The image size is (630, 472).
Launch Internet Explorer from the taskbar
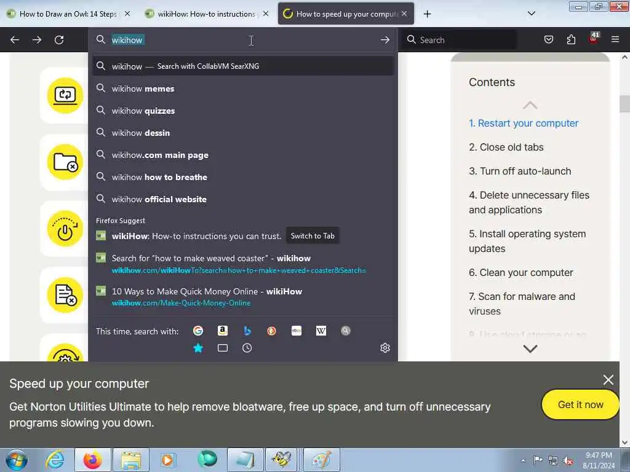(54, 460)
